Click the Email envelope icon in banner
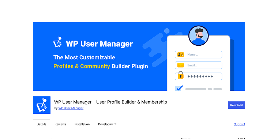The height and width of the screenshot is (139, 278). click(x=181, y=65)
